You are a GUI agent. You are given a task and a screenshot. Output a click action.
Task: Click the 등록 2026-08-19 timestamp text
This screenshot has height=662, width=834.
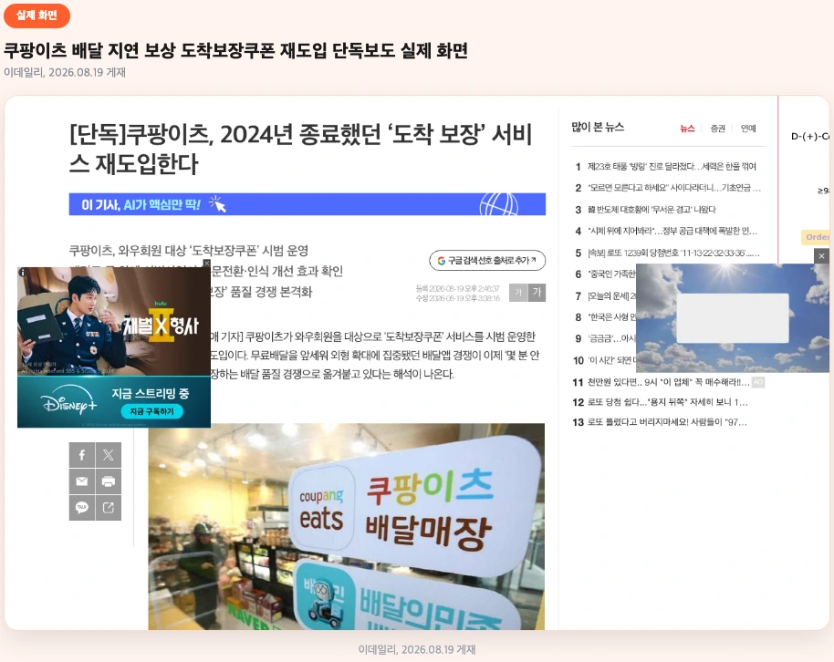(457, 288)
